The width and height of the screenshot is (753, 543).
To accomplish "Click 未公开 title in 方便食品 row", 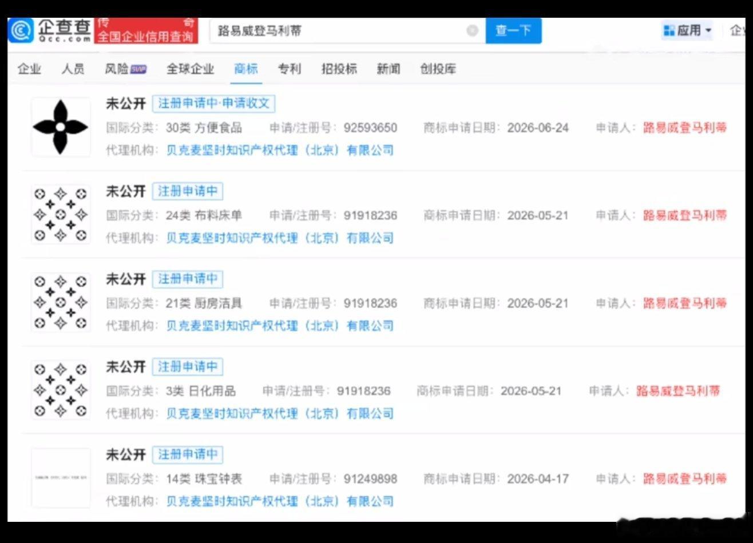I will (x=126, y=104).
